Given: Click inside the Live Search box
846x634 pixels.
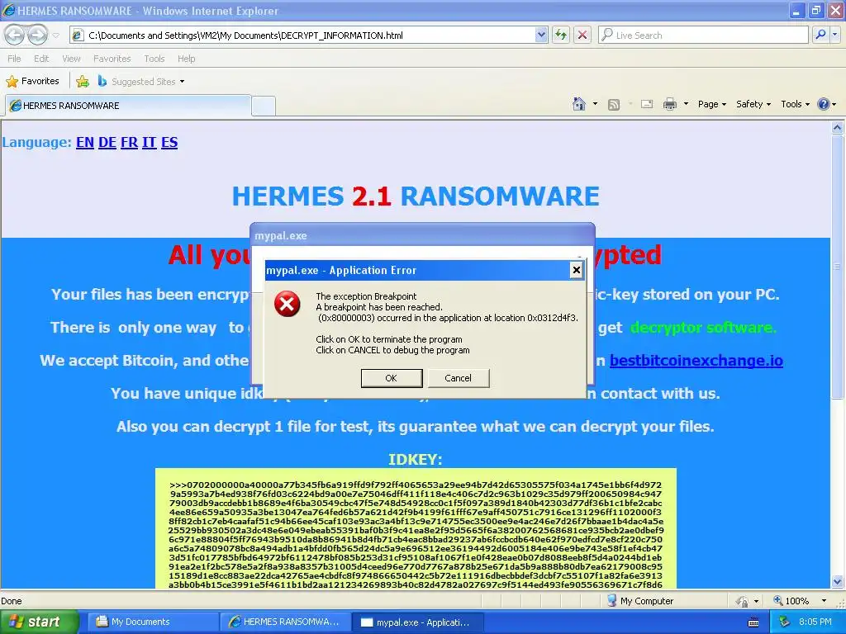Looking at the screenshot, I should 703,35.
